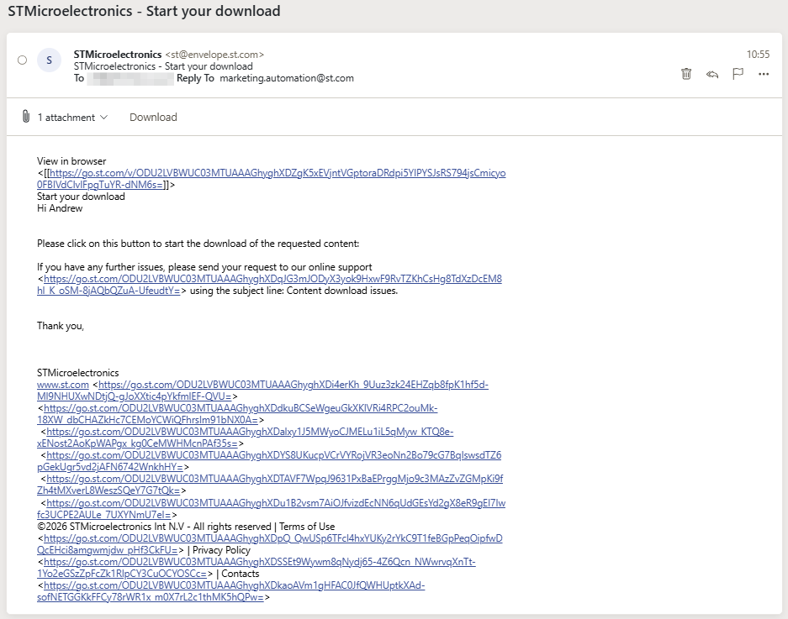Image resolution: width=788 pixels, height=619 pixels.
Task: Click the 10:55 received time
Action: point(758,55)
